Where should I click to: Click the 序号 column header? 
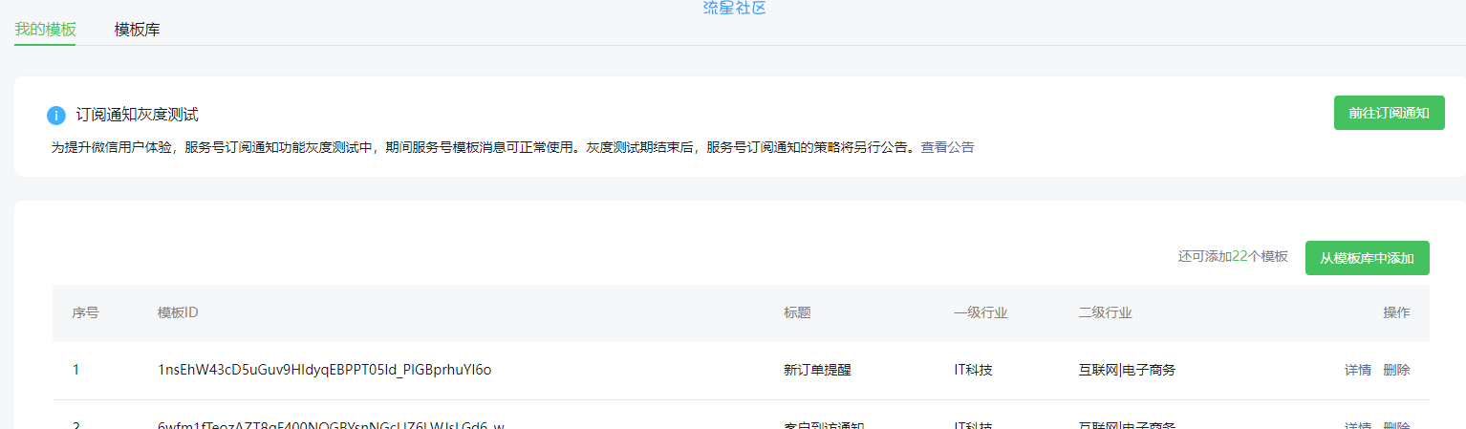(85, 312)
